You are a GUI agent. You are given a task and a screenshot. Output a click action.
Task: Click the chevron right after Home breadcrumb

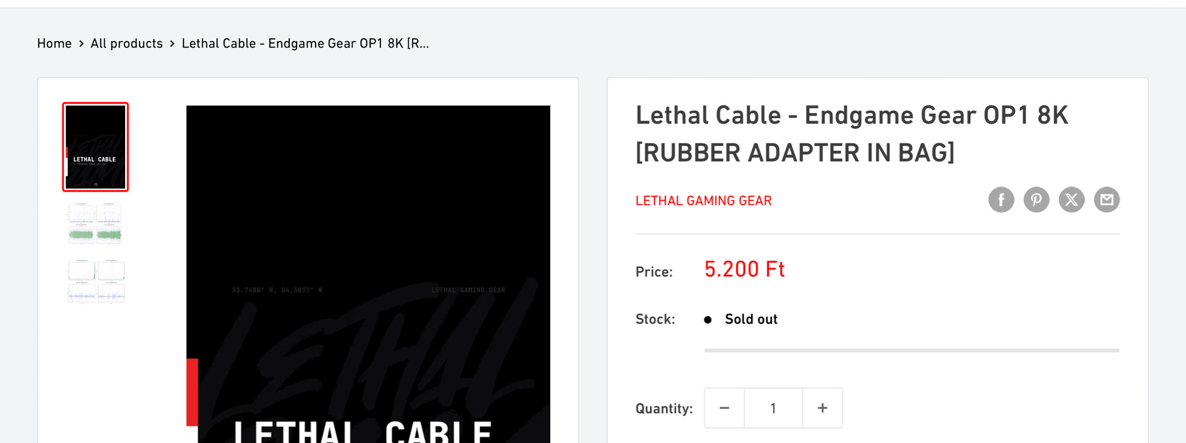click(82, 44)
